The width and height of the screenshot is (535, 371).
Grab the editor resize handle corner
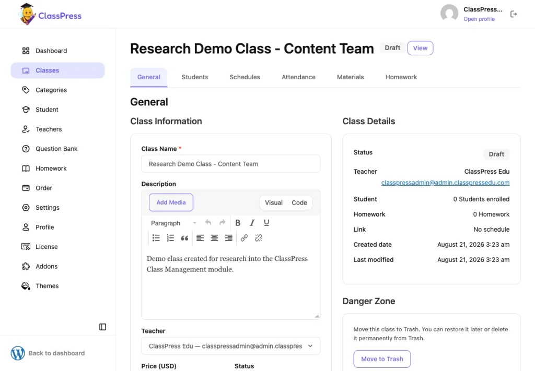(317, 316)
